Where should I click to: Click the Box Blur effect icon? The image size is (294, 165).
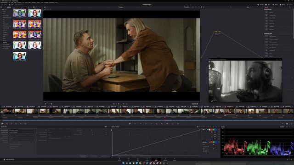click(266, 12)
